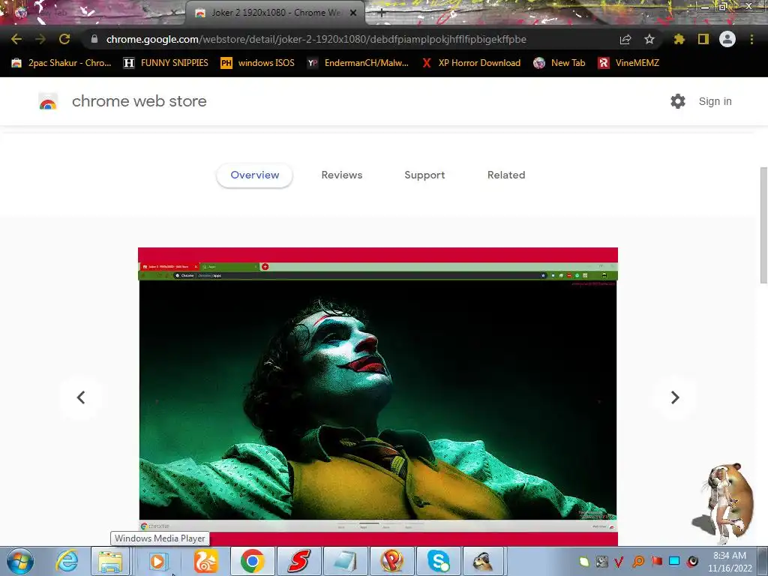Open the Extensions puzzle icon

679,39
